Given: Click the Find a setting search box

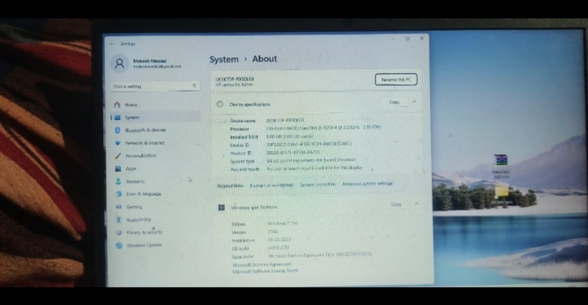Looking at the screenshot, I should 155,86.
